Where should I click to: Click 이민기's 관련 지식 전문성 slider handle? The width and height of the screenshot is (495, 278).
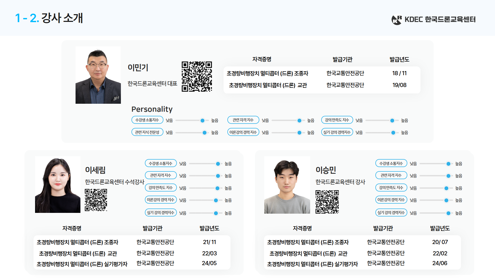pos(204,133)
